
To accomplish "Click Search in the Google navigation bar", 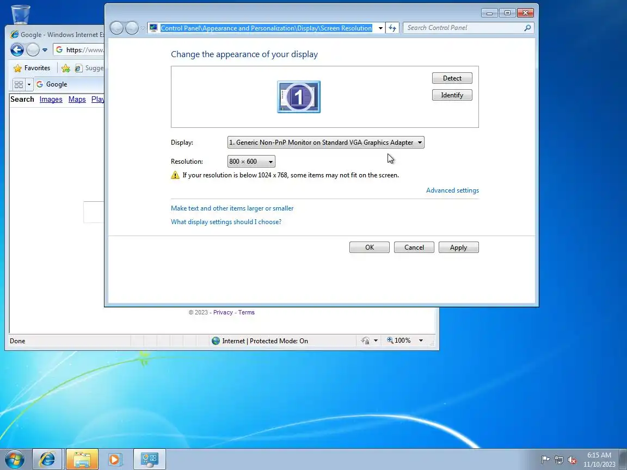I will coord(22,99).
